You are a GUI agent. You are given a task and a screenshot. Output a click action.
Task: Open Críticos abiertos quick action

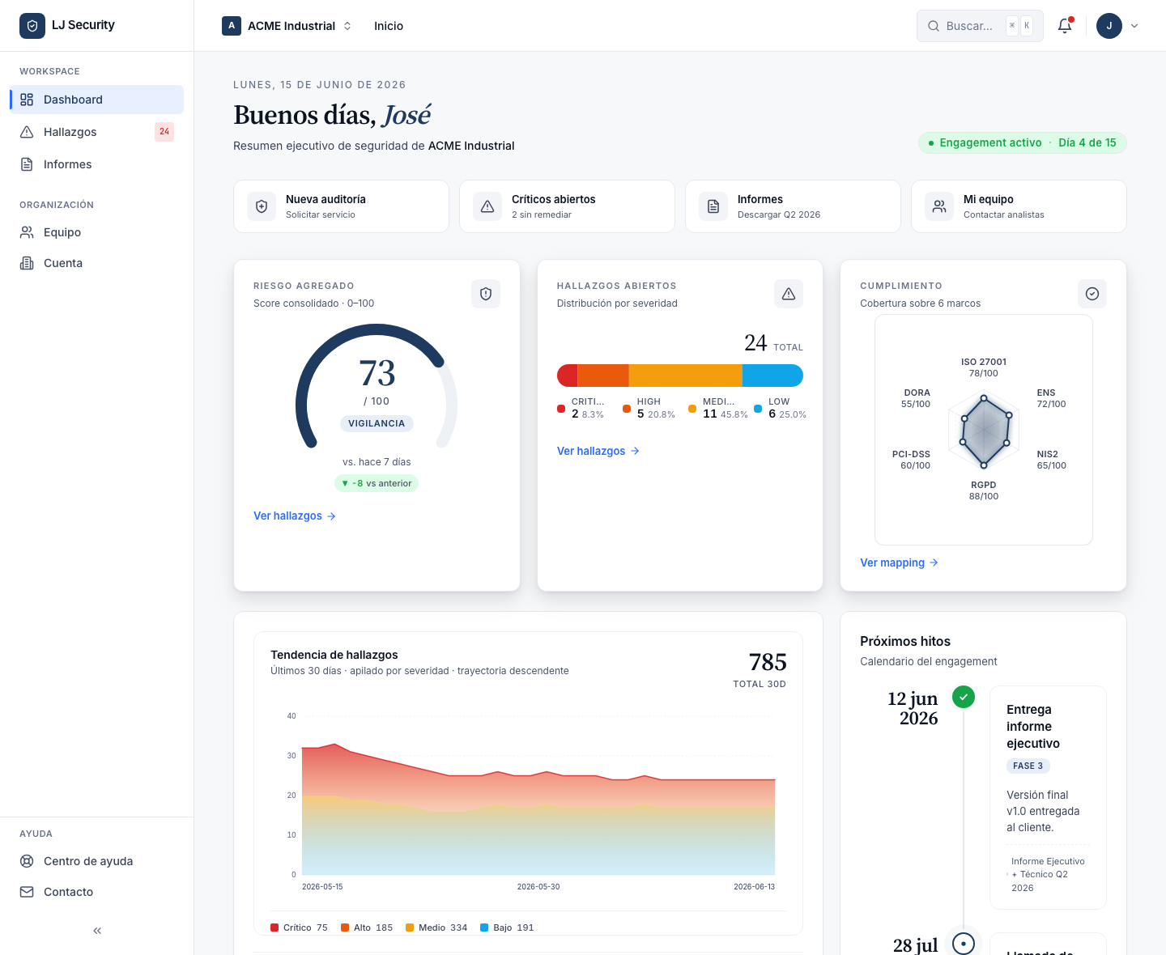[x=567, y=206]
